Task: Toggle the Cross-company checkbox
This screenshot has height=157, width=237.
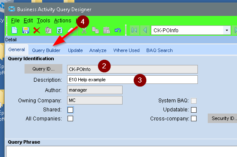Action: coord(194,119)
